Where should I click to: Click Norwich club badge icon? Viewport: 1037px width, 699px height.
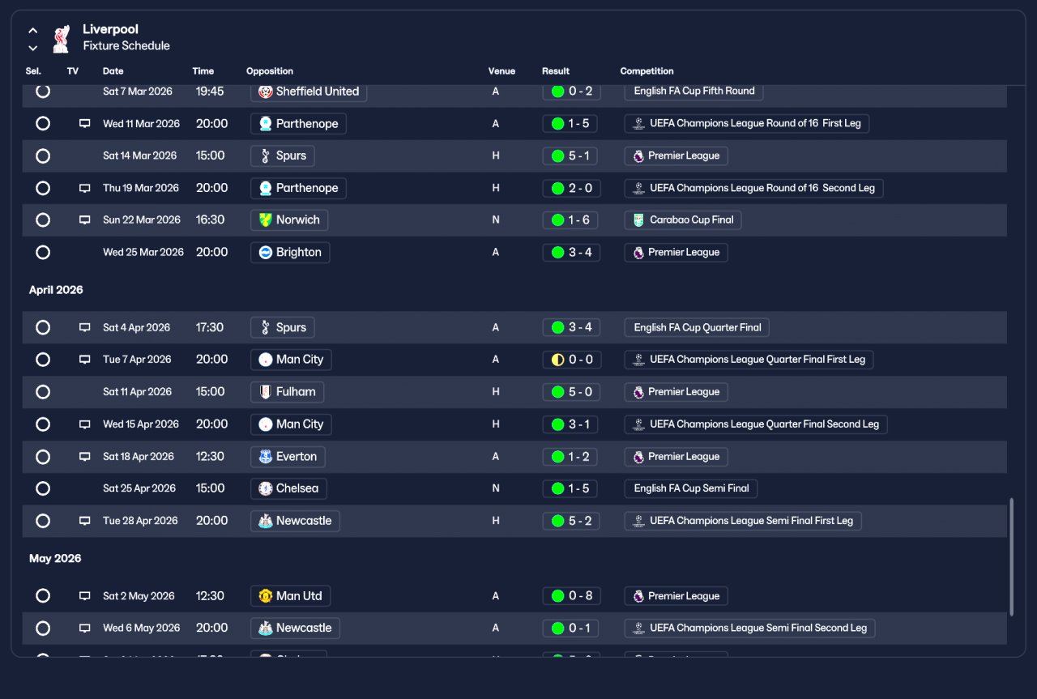tap(265, 220)
